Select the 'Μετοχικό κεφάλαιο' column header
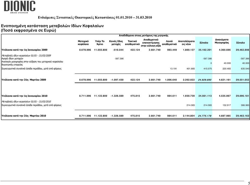This screenshot has width=250, height=185. 83,43
